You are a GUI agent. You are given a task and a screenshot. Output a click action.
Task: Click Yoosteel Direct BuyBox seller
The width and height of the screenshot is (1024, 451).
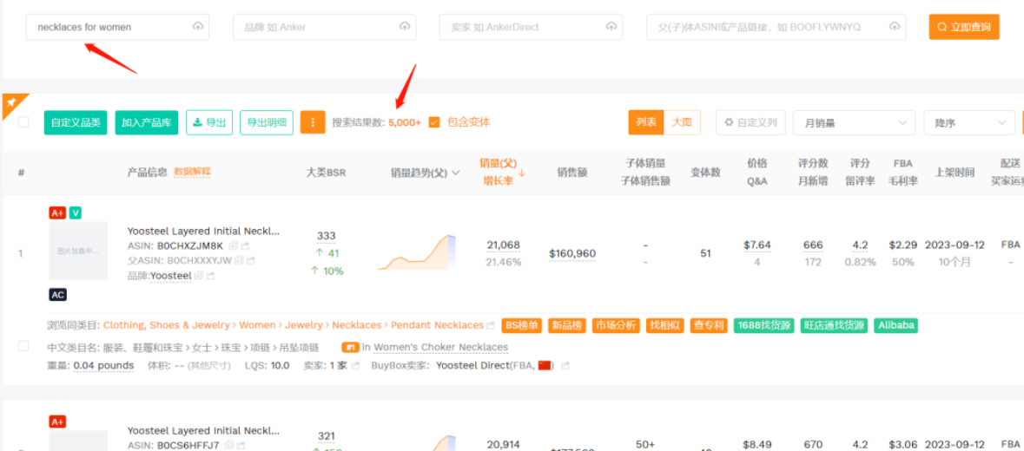point(472,366)
